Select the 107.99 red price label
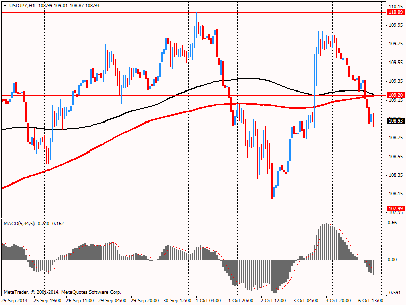Viewport: 406px width, 305px height. click(396, 209)
